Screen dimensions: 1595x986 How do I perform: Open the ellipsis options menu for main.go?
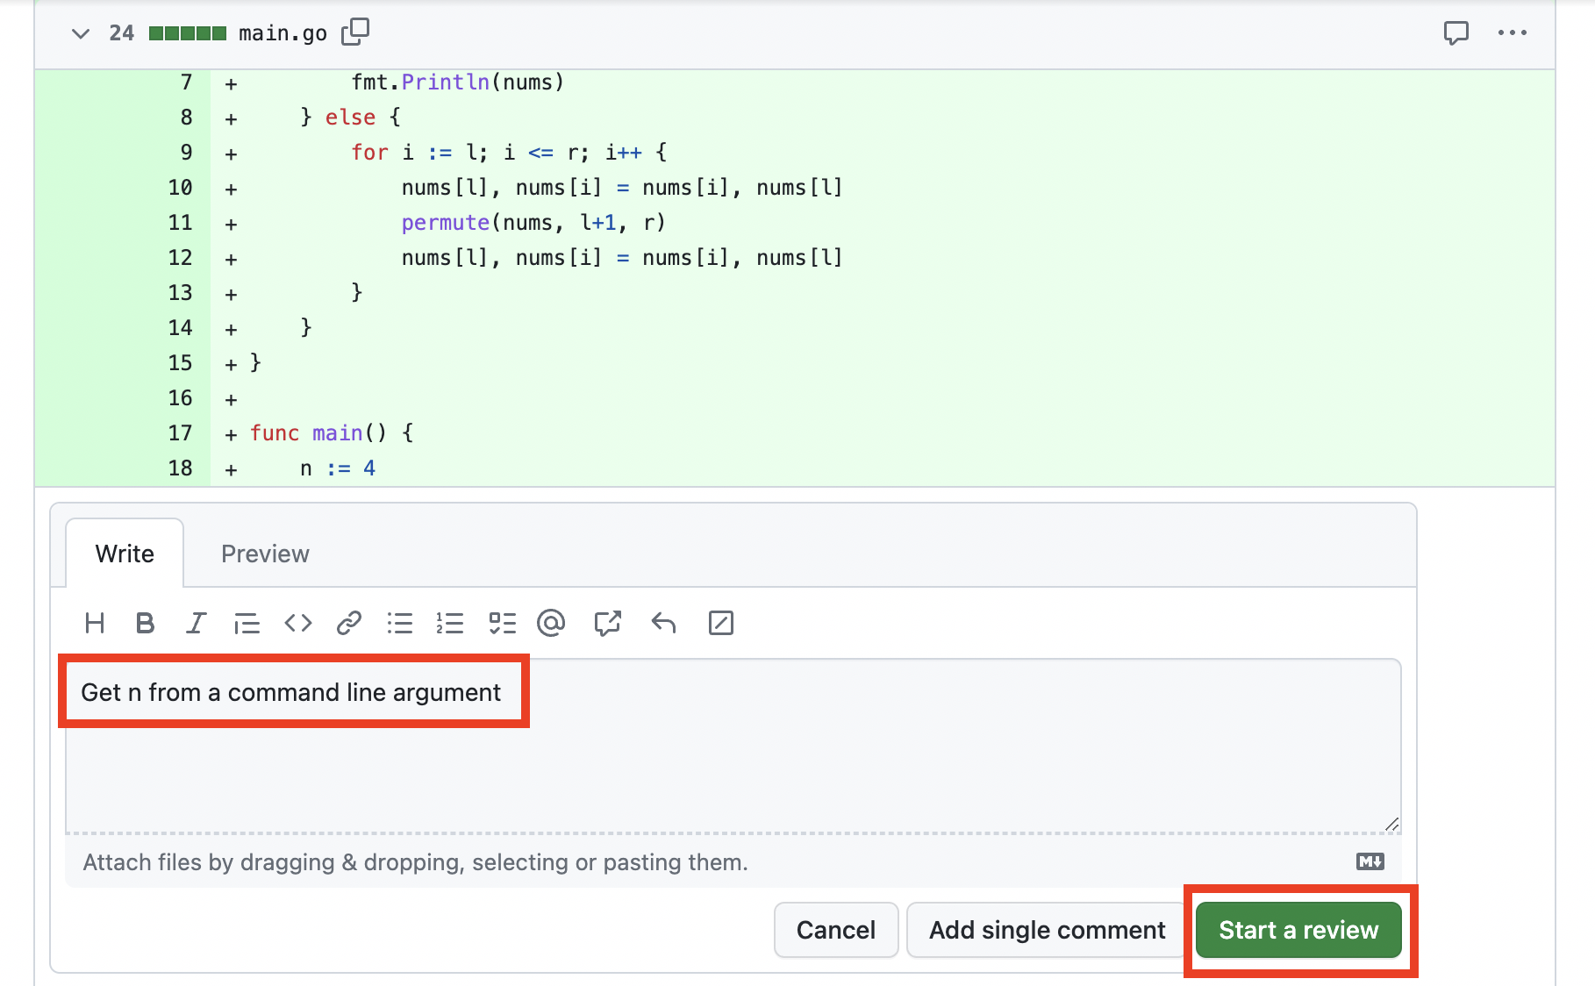coord(1513,33)
